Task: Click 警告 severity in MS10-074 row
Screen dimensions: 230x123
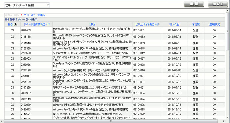Action: coord(195,99)
